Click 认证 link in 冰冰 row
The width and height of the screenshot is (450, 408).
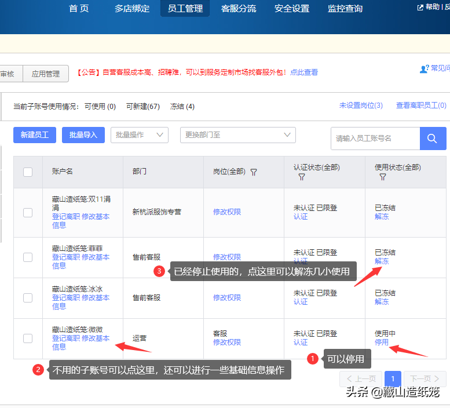coord(301,302)
